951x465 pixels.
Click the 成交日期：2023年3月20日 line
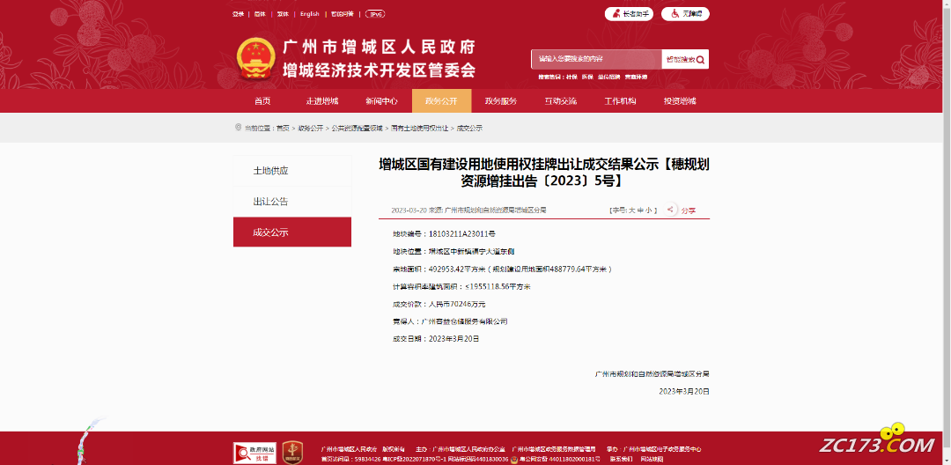coord(436,339)
